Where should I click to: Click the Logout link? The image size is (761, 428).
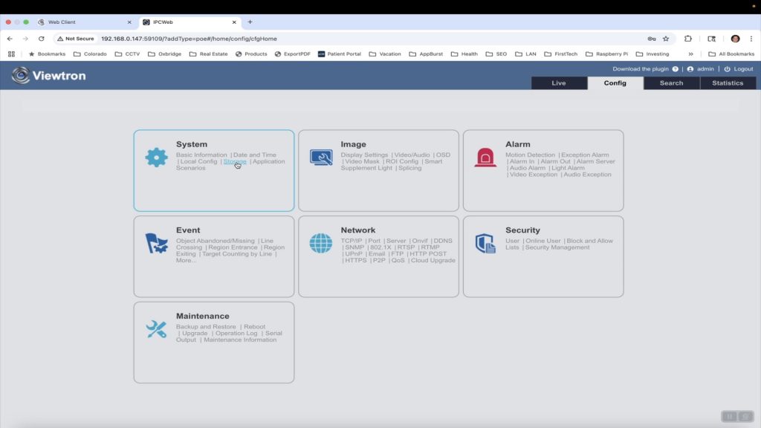pos(743,69)
